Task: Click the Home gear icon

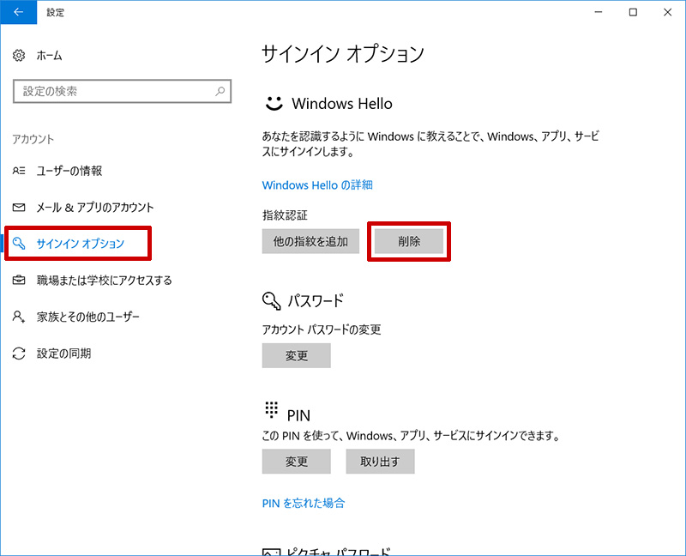Action: (19, 56)
